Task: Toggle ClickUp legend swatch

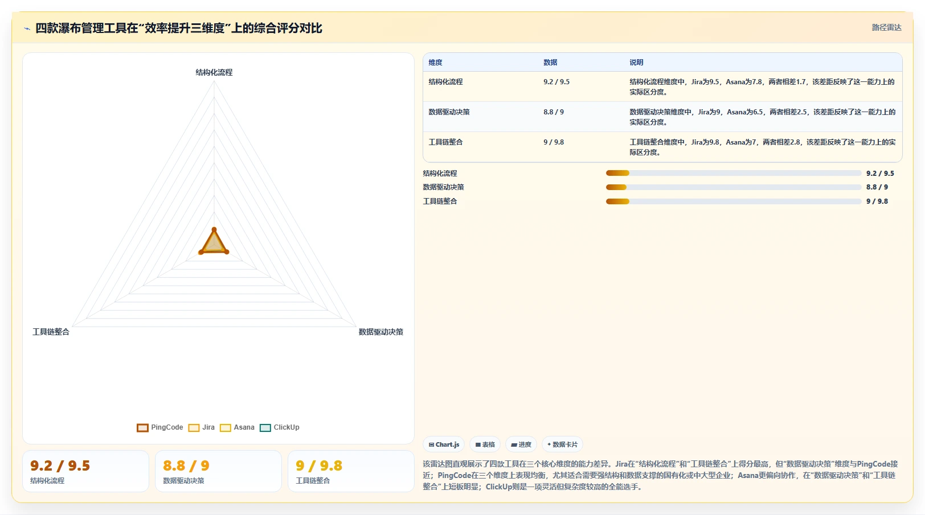Action: click(265, 428)
